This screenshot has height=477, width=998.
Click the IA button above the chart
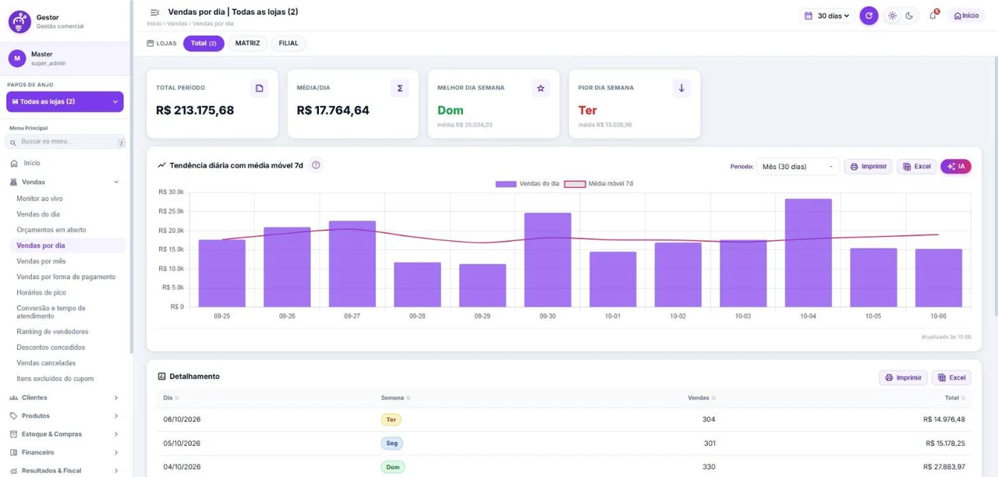click(x=956, y=166)
